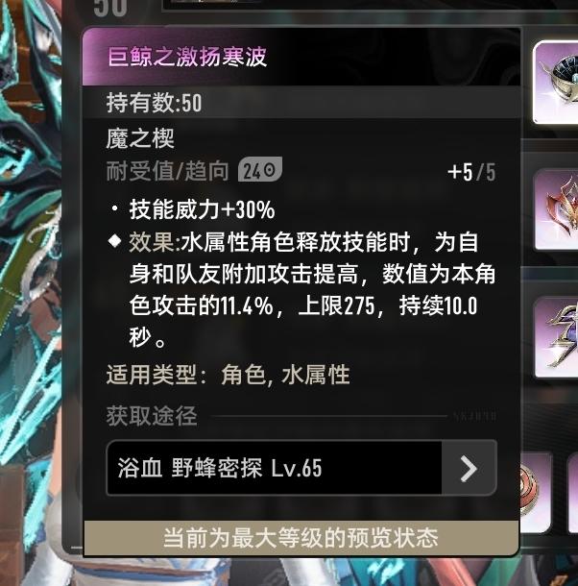Click the +5/5 upgrade level indicator
Viewport: 578px width, 586px height.
[x=471, y=172]
